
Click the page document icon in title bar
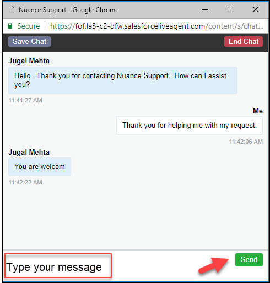click(x=12, y=9)
